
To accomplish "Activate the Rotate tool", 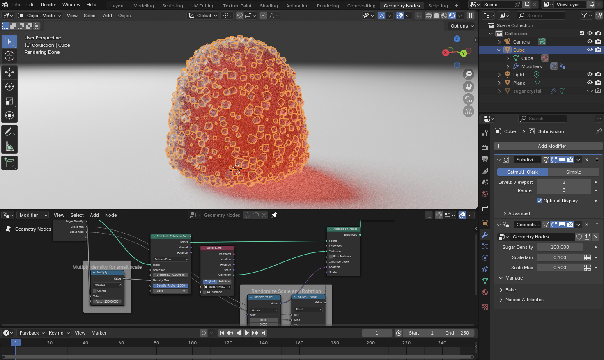I will pyautogui.click(x=9, y=87).
